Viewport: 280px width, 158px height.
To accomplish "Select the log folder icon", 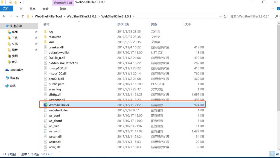I will pyautogui.click(x=46, y=32).
